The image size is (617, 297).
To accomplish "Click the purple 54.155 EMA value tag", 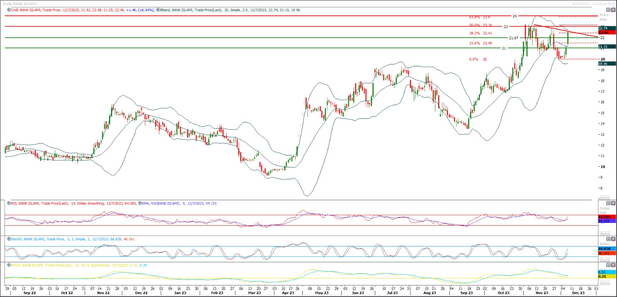I will pyautogui.click(x=607, y=221).
